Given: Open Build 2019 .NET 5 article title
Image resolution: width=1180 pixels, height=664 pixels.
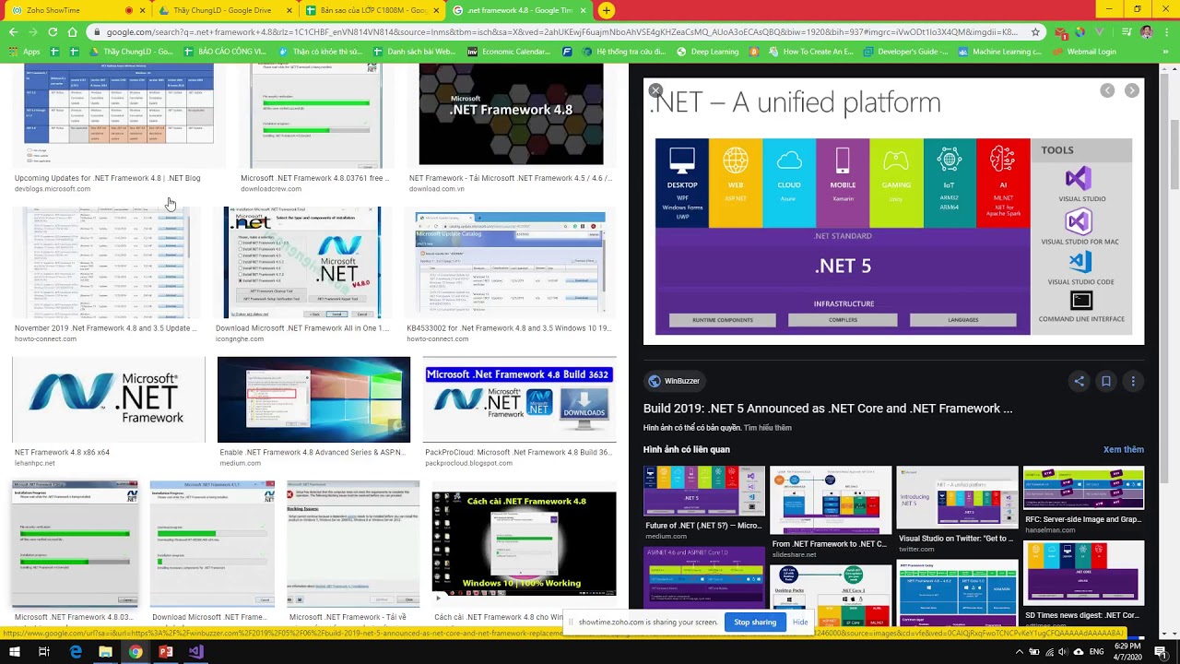Looking at the screenshot, I should pyautogui.click(x=828, y=409).
